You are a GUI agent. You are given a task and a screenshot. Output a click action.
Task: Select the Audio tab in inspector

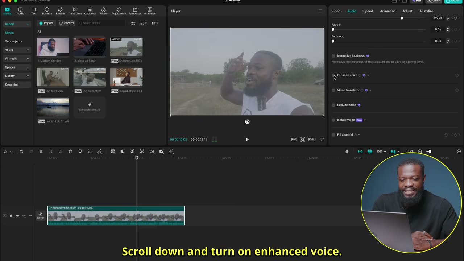click(352, 11)
